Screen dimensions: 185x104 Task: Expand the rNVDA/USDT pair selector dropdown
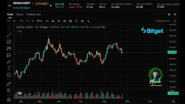[x=33, y=3]
